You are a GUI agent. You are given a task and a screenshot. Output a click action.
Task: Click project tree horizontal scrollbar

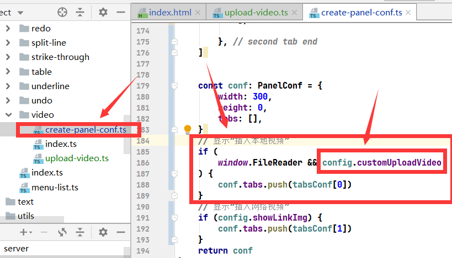(x=31, y=220)
